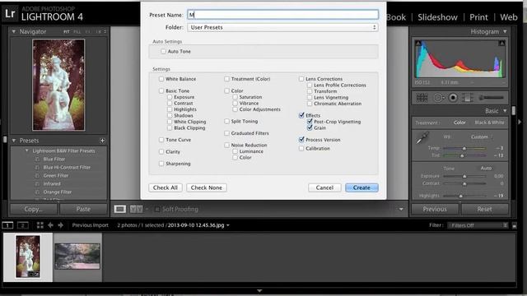This screenshot has width=527, height=296.
Task: Uncheck Post-Crop Vignetting
Action: tap(310, 122)
